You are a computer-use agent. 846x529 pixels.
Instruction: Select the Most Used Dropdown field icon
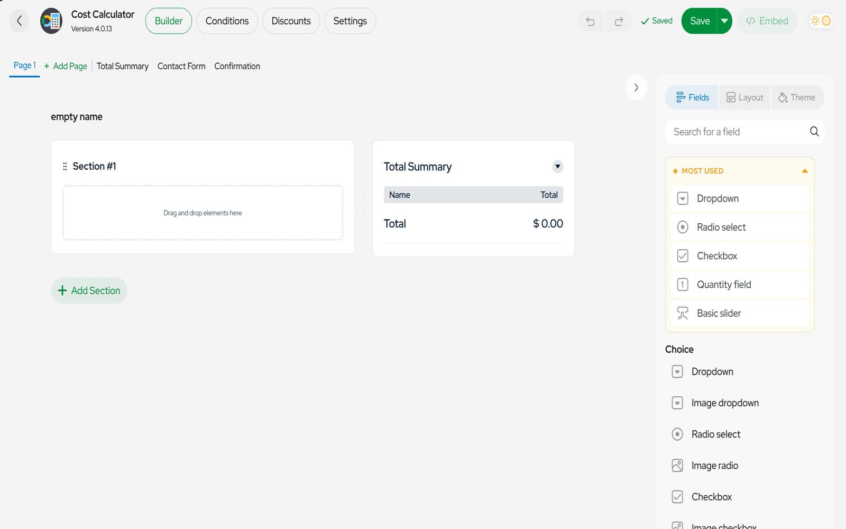683,198
